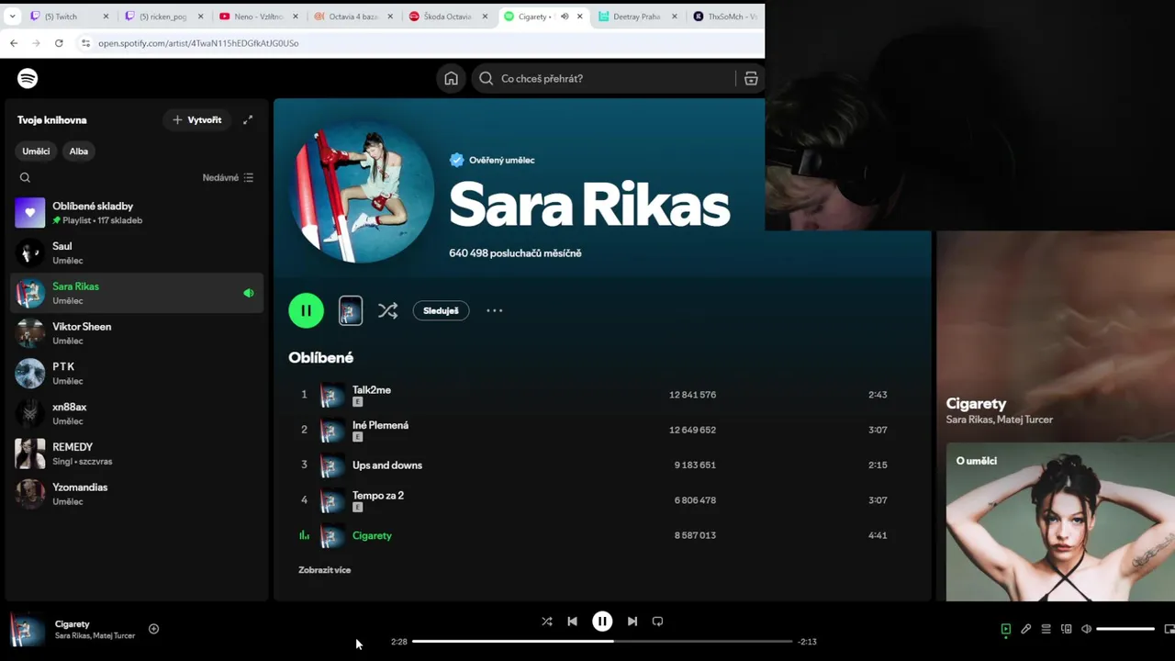Viewport: 1175px width, 661px height.
Task: Toggle the repeat button
Action: [x=657, y=622]
